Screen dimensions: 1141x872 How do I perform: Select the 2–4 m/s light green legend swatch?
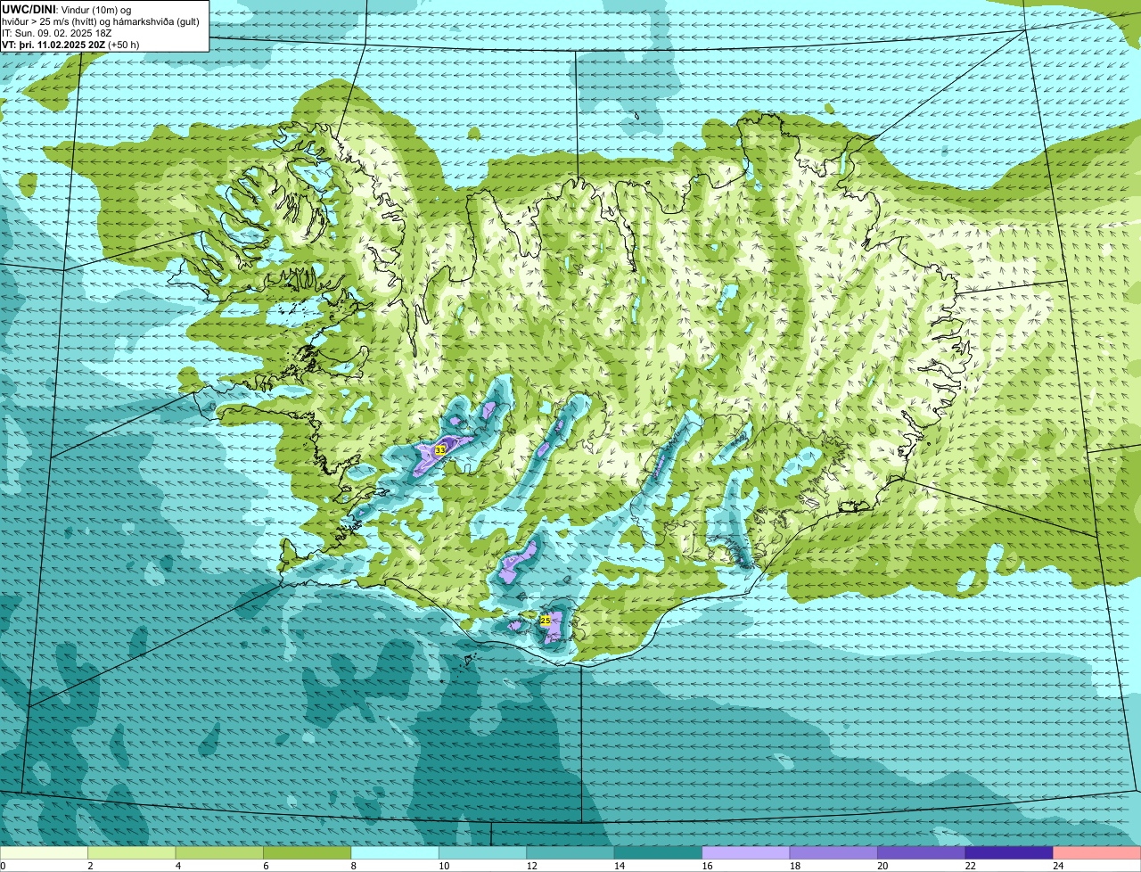tap(132, 852)
